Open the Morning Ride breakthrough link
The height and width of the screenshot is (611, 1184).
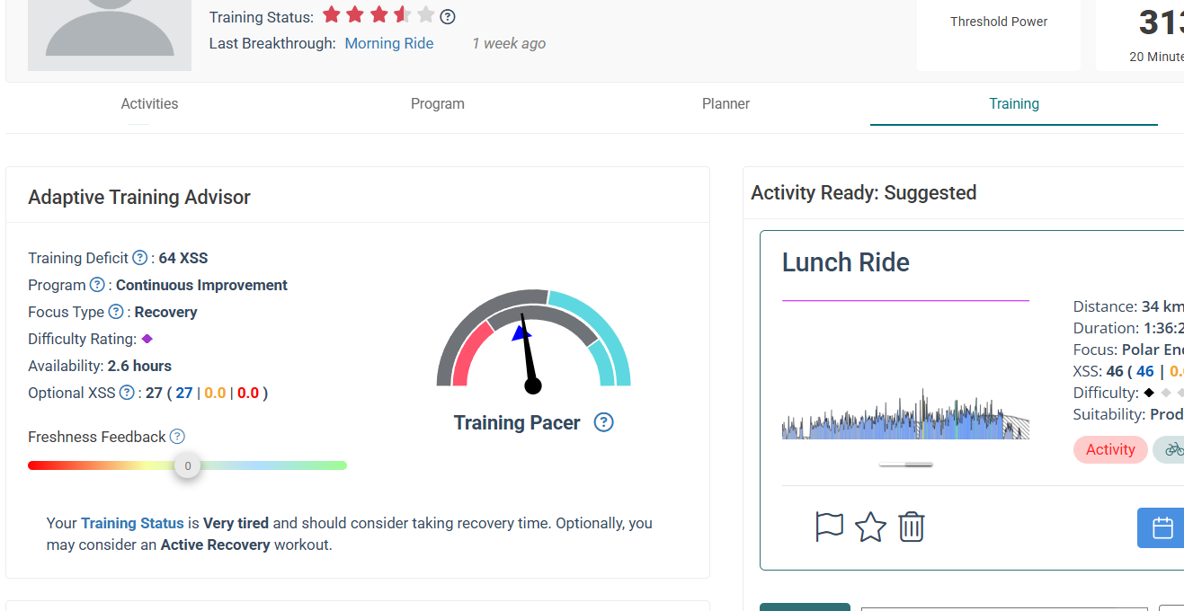click(389, 43)
